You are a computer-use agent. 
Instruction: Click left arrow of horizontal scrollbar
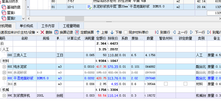click(29, 18)
